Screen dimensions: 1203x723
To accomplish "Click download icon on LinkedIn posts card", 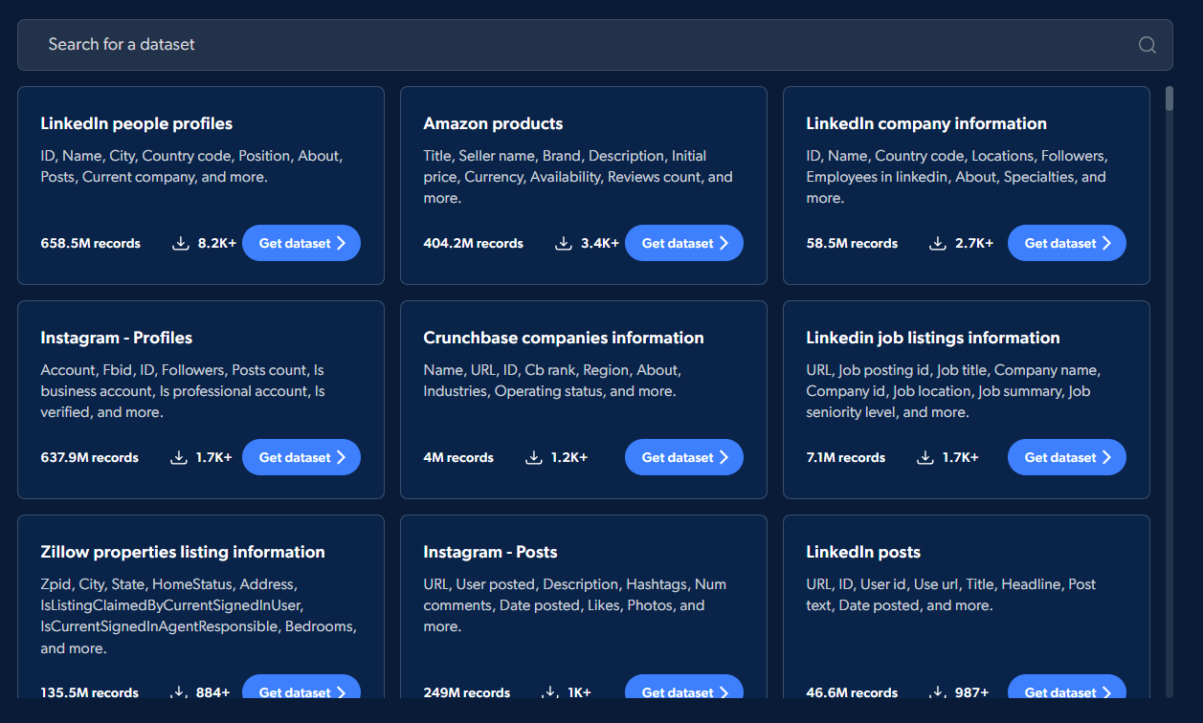I will [x=938, y=691].
